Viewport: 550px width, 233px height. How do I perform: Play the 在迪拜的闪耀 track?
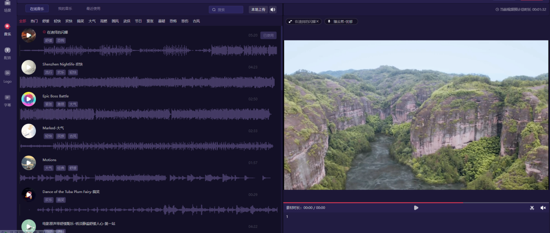29,36
